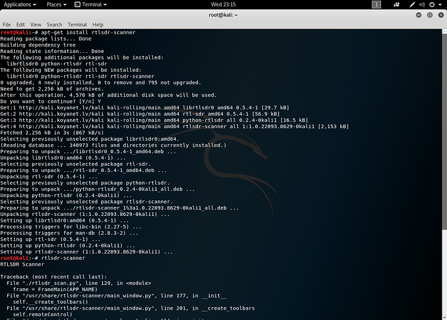Click 'Unpacking rtl-sdr (0.5.4-1)' line

[x=49, y=176]
